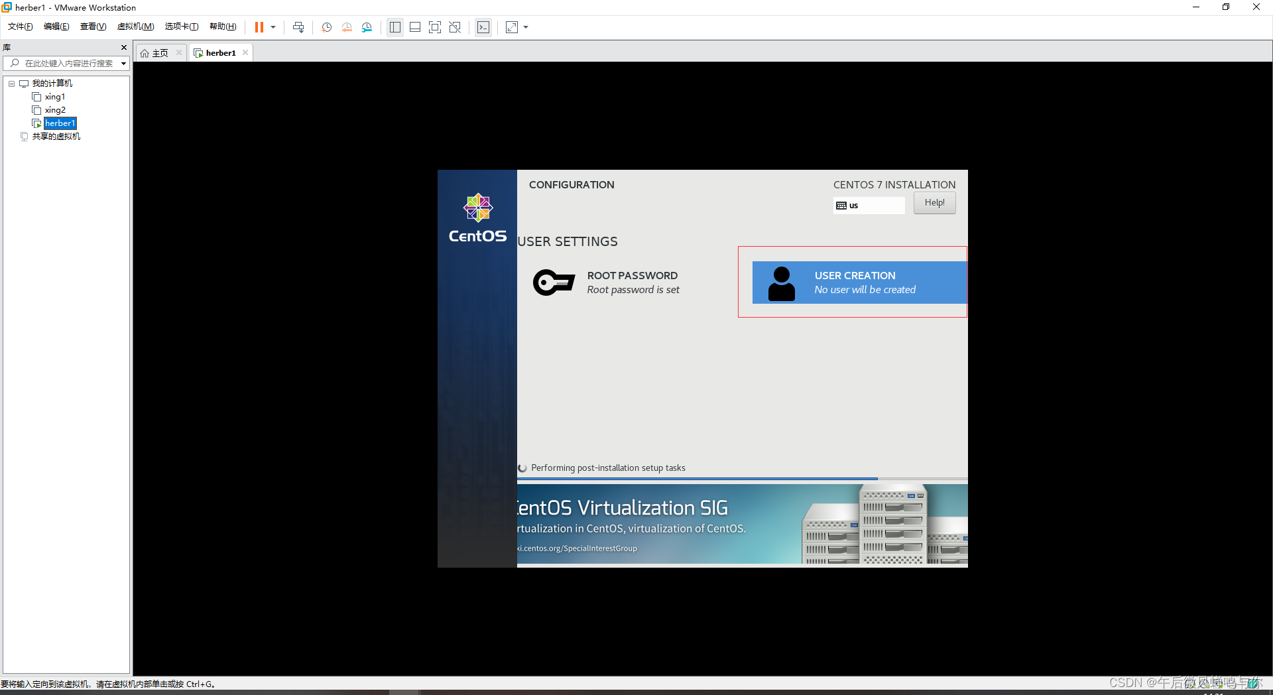Click the installation progress bar
Screen dimensions: 1273x695
coord(742,478)
